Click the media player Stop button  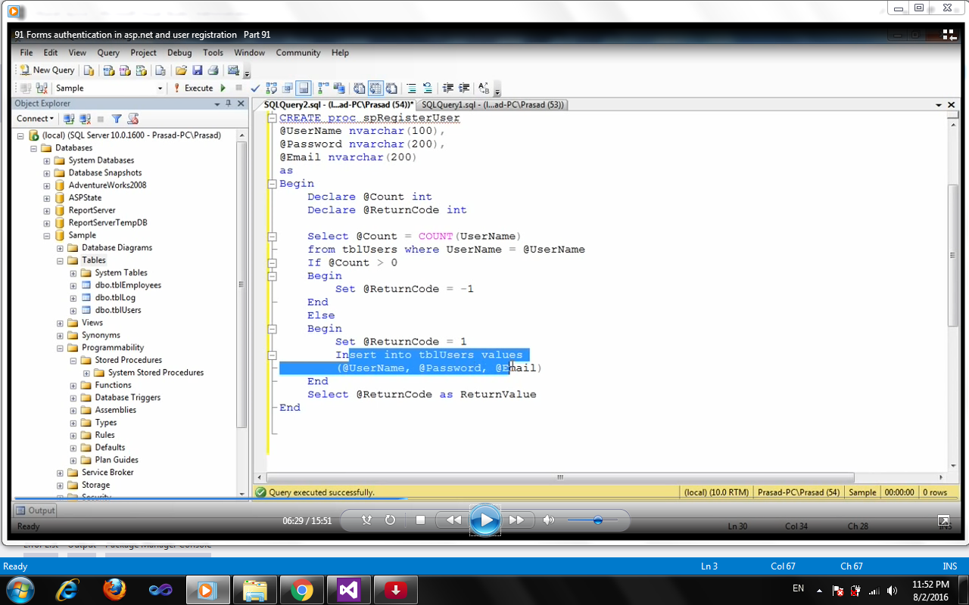420,520
